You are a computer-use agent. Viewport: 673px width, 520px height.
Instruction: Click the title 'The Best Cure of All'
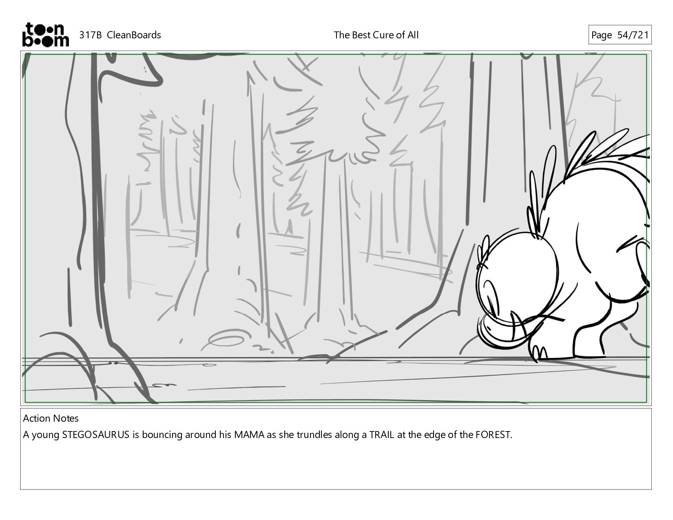(x=376, y=35)
